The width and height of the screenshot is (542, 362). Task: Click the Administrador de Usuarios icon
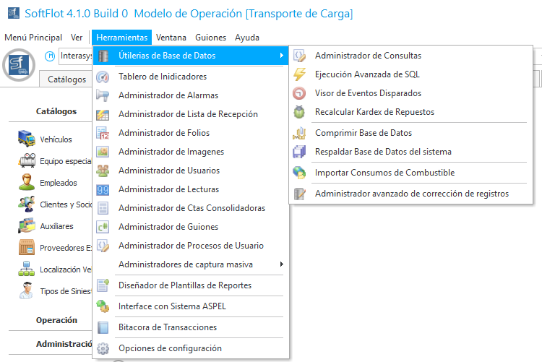[103, 171]
